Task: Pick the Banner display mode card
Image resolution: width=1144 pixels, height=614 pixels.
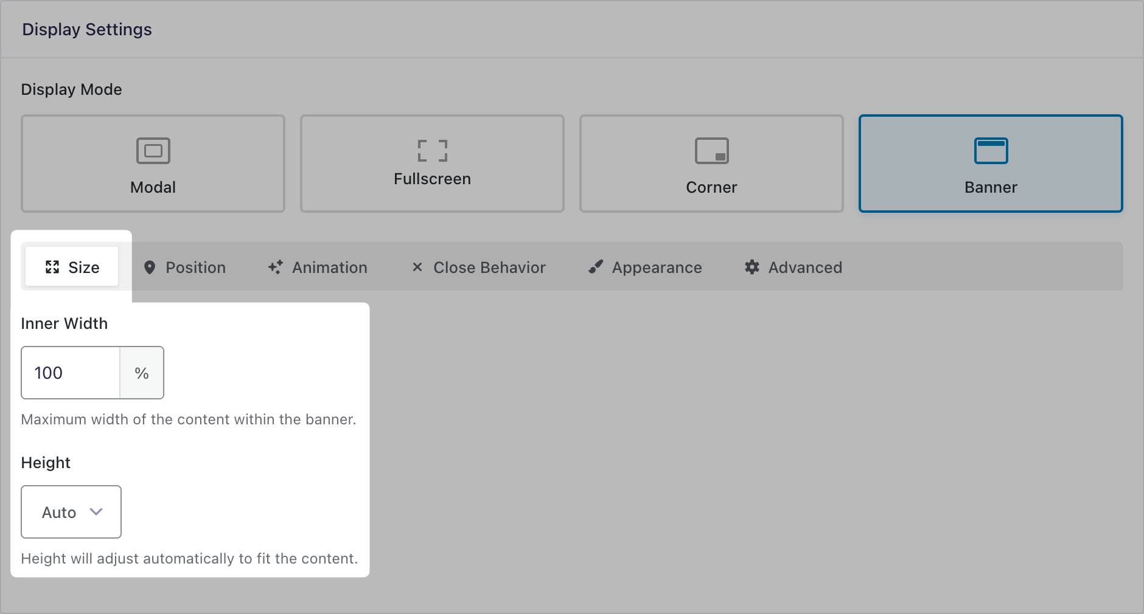Action: point(991,164)
